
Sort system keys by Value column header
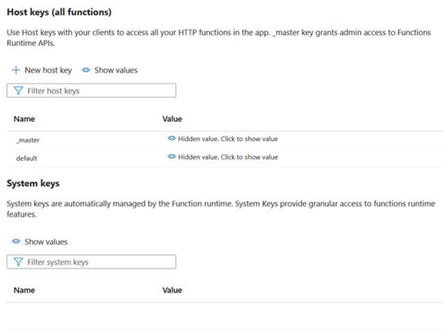click(x=172, y=290)
